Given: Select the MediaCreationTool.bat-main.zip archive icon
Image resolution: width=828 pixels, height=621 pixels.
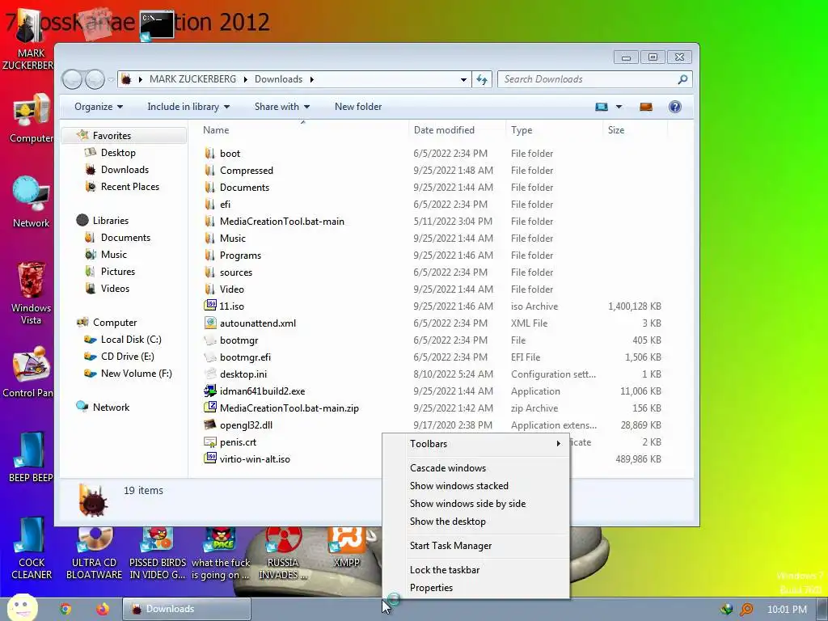Looking at the screenshot, I should (210, 408).
